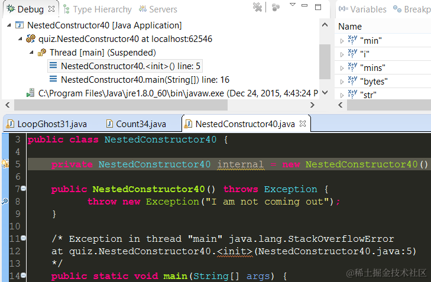Screen dimensions: 431x282
Task: Click the class name NestedConstructor40 on line 3
Action: pos(160,140)
